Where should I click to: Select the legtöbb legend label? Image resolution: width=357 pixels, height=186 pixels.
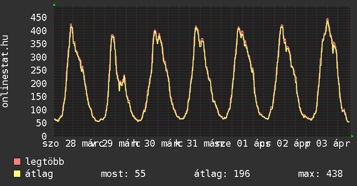tap(45, 162)
